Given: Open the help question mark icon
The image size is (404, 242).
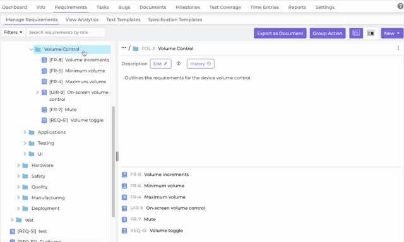Looking at the screenshot, I should pos(400,6).
